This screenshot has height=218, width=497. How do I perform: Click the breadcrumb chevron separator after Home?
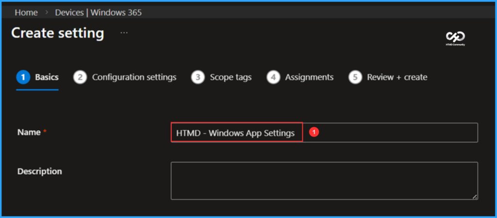click(47, 13)
